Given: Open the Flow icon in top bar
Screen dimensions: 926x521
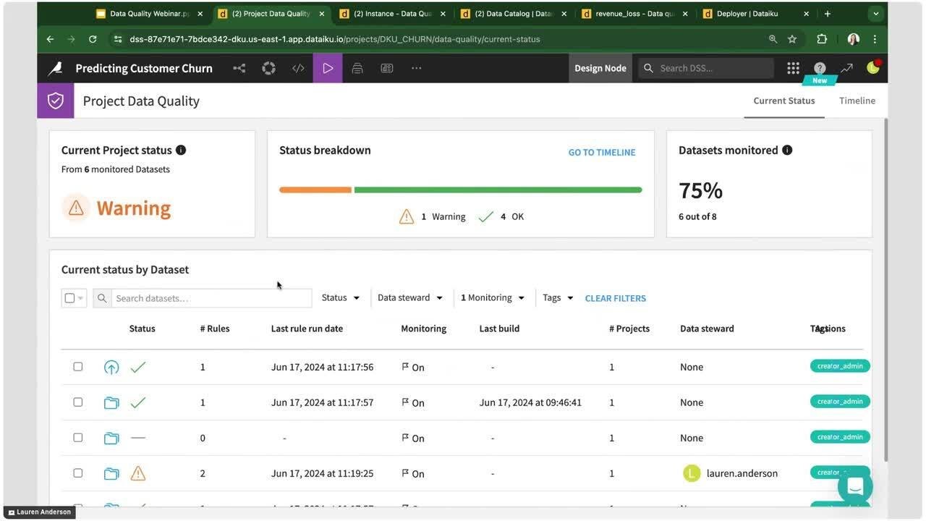Looking at the screenshot, I should [x=239, y=68].
